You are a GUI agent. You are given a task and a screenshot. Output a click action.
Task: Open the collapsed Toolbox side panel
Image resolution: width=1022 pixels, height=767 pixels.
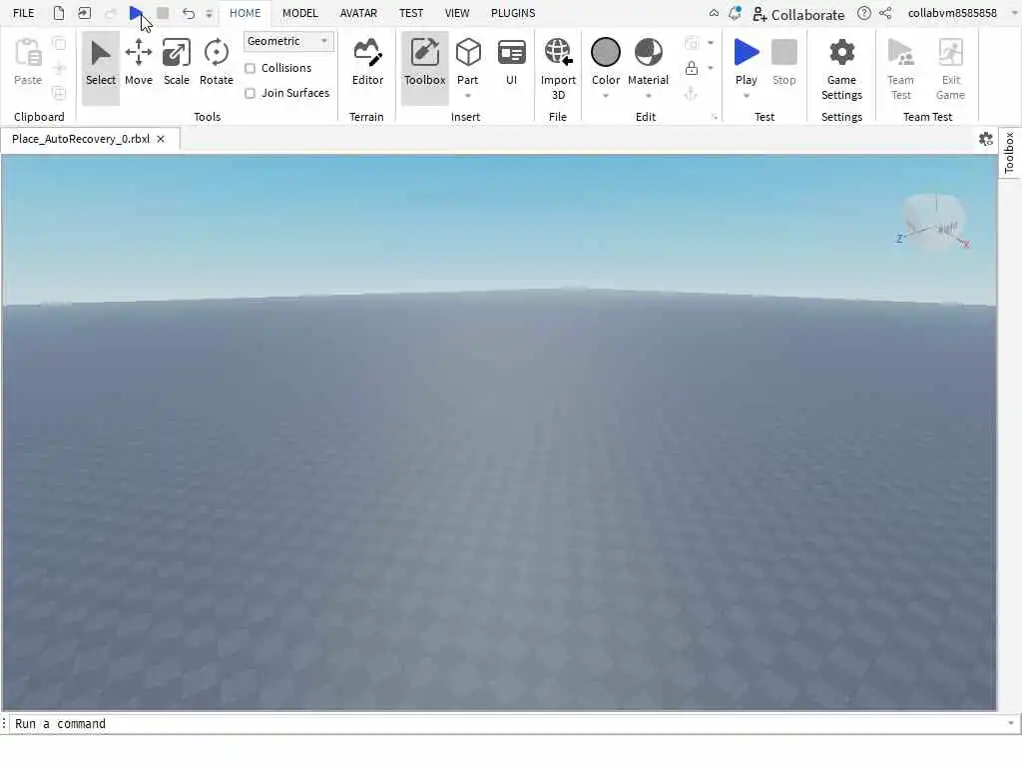[1009, 153]
